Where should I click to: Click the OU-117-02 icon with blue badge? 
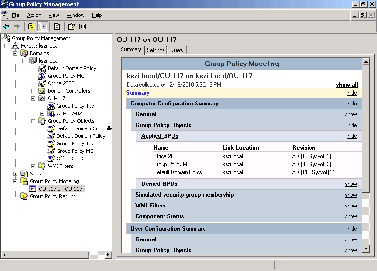coord(51,113)
